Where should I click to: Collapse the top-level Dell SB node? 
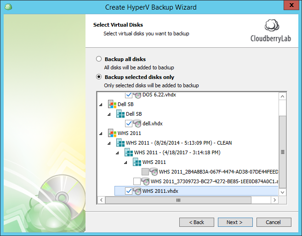click(x=101, y=105)
